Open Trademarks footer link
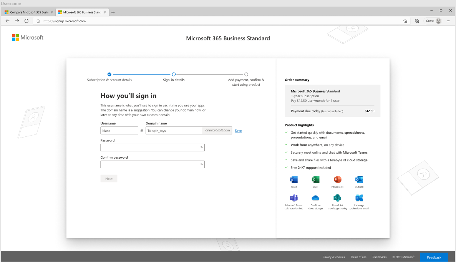 (x=379, y=257)
